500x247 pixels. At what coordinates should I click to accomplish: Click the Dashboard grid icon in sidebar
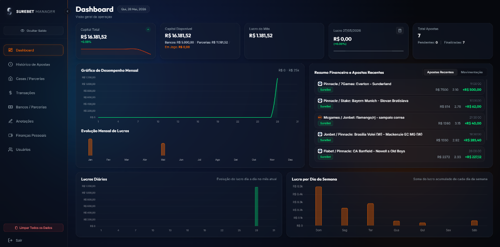(11, 50)
